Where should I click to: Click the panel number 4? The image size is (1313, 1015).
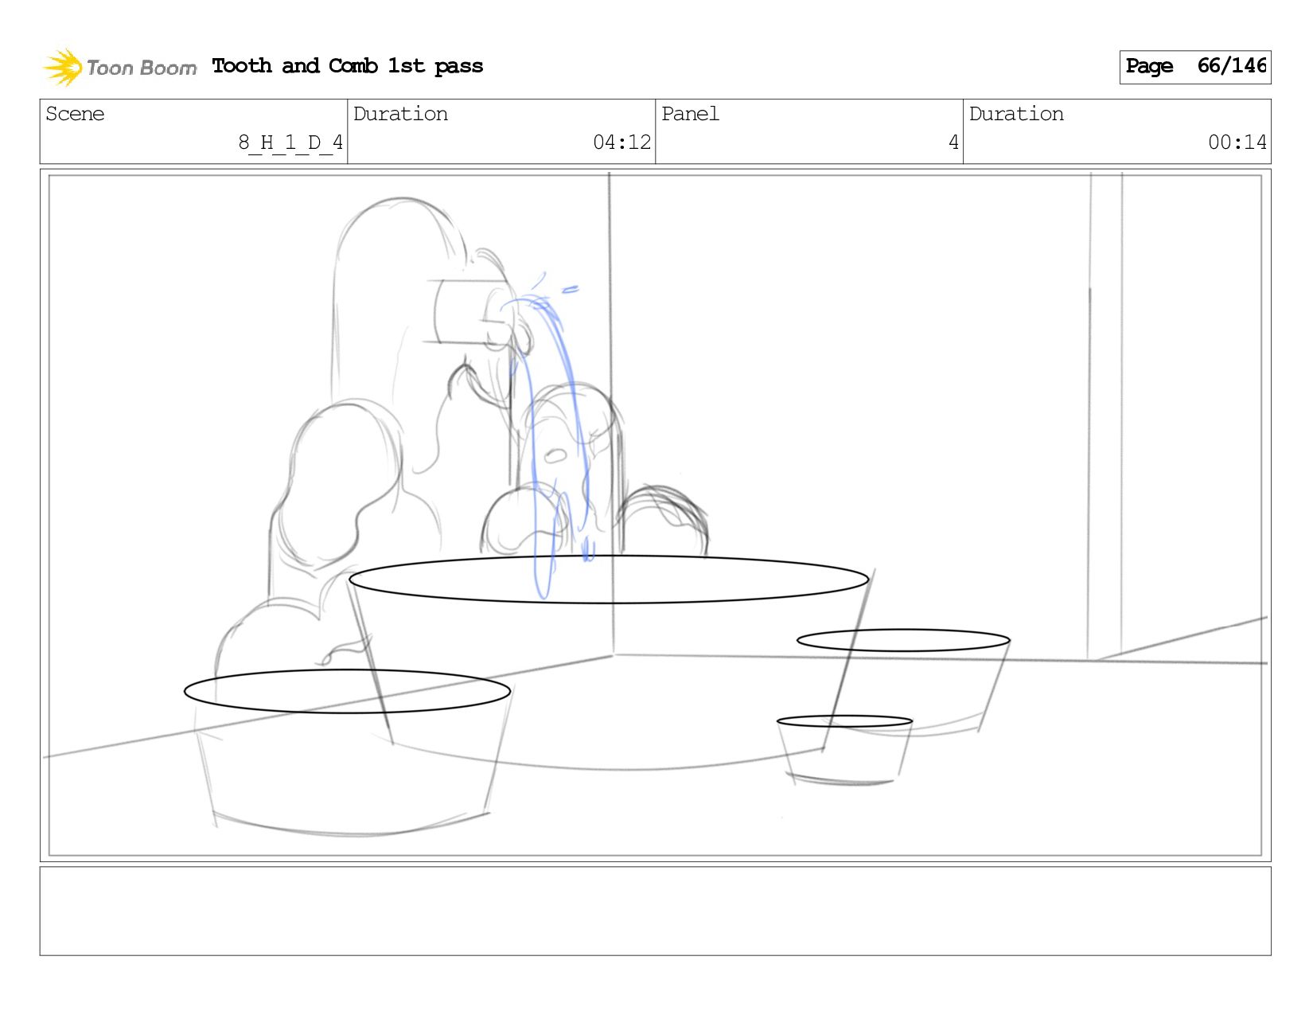pyautogui.click(x=953, y=142)
